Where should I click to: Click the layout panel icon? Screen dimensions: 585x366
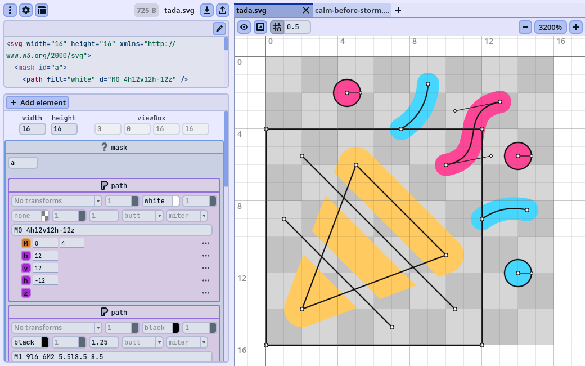(42, 10)
